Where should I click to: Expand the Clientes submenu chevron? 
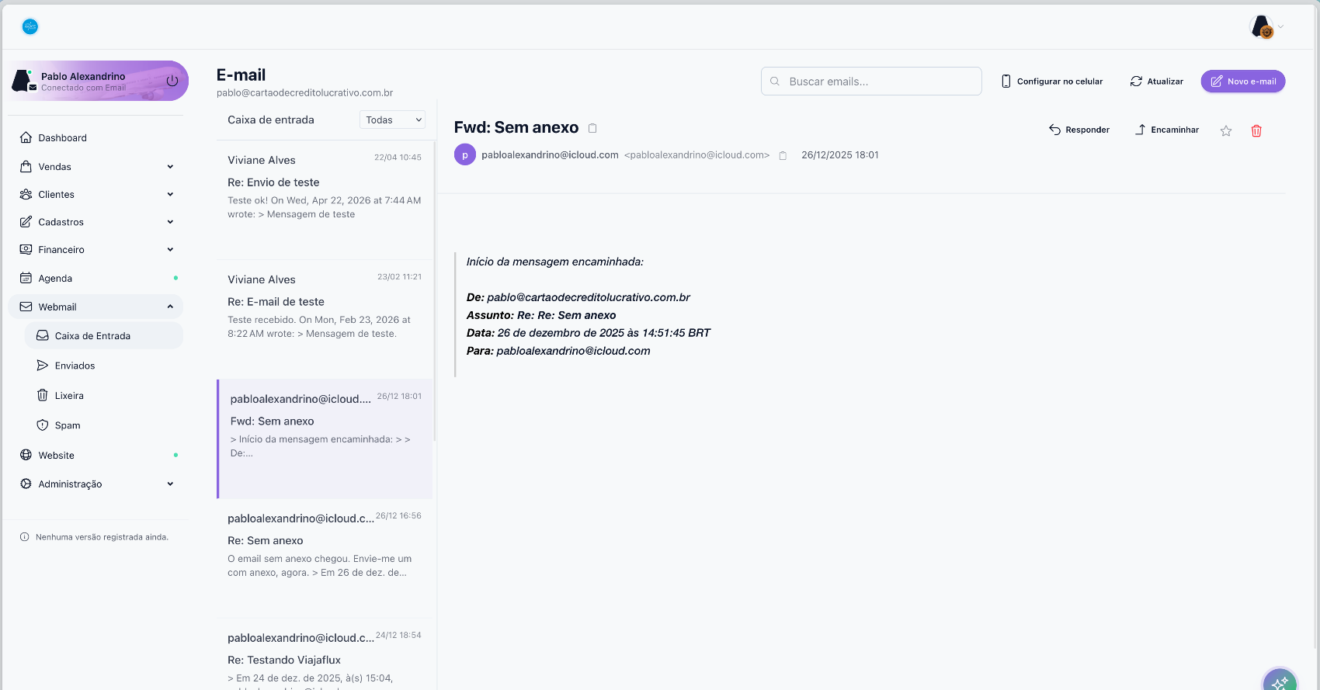(x=170, y=195)
